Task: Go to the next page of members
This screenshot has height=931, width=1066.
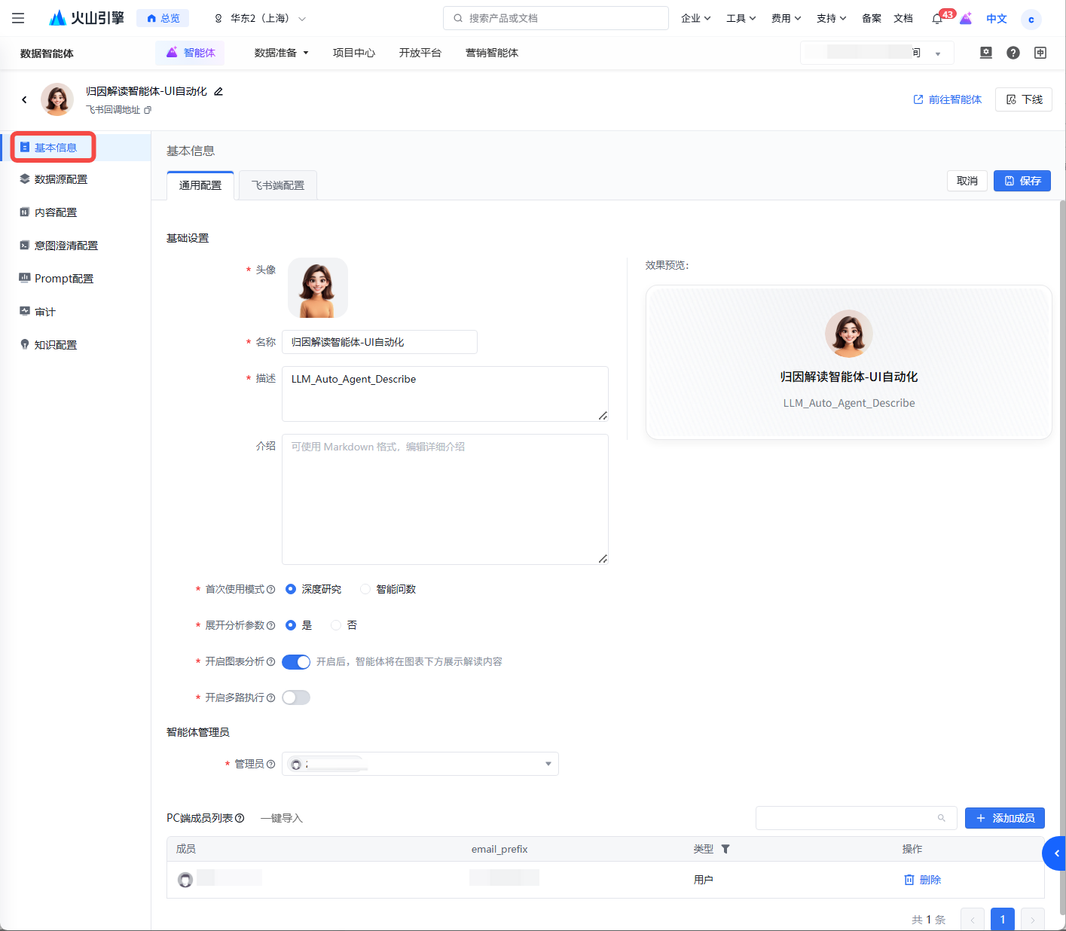Action: (1033, 919)
